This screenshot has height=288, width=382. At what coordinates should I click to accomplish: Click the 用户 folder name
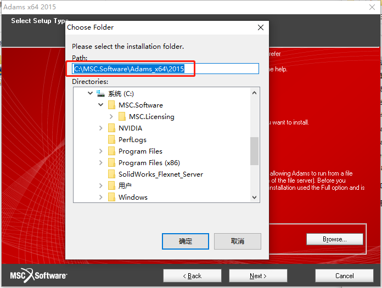pyautogui.click(x=125, y=185)
